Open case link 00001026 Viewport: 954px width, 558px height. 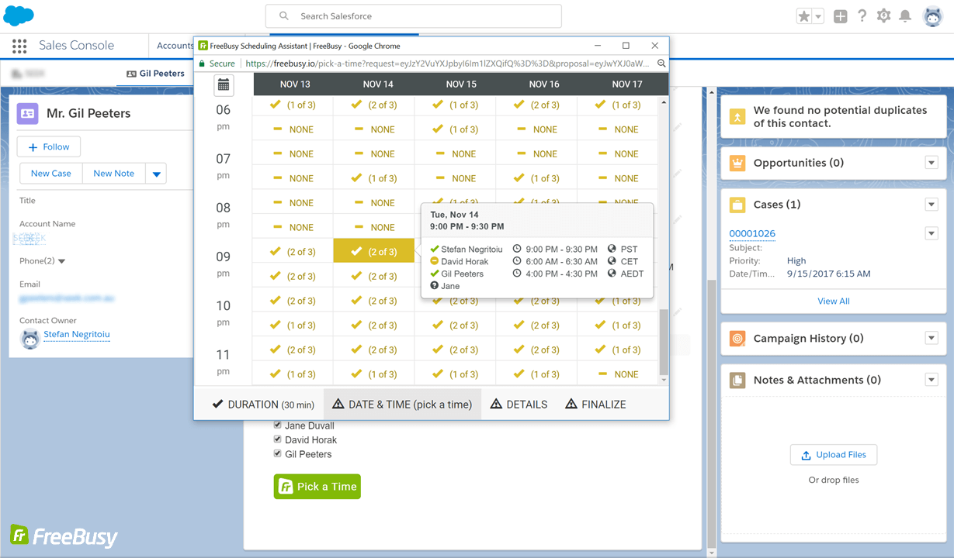coord(751,233)
